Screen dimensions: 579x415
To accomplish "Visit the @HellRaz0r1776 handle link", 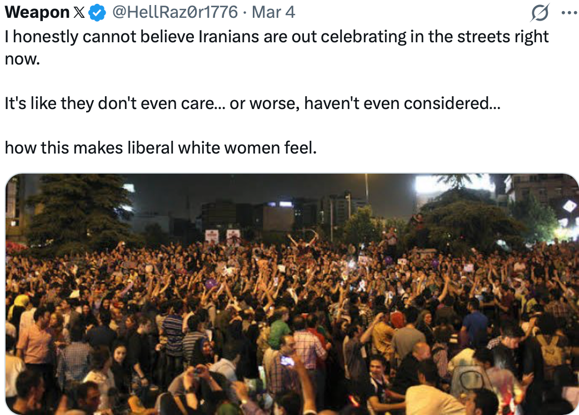I will 175,12.
